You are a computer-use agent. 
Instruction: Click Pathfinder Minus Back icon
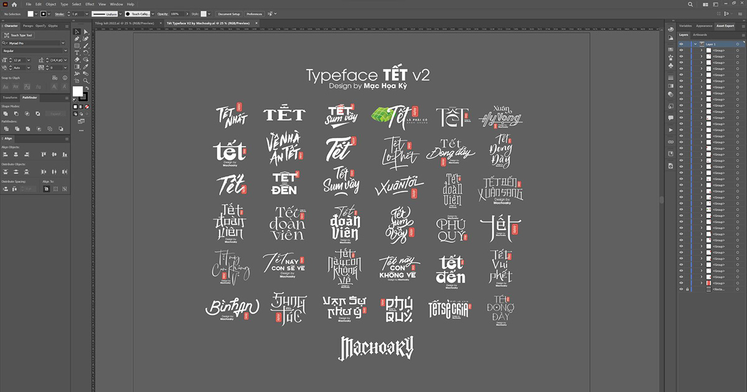61,129
